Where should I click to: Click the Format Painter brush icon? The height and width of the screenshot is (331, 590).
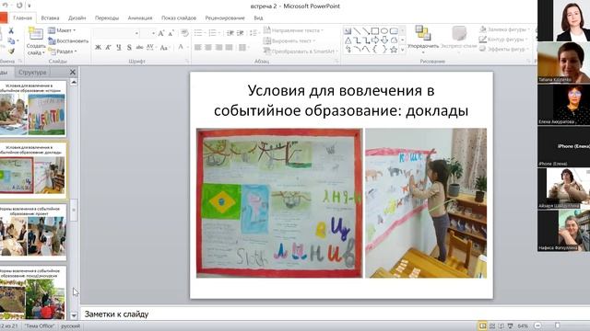click(x=11, y=51)
